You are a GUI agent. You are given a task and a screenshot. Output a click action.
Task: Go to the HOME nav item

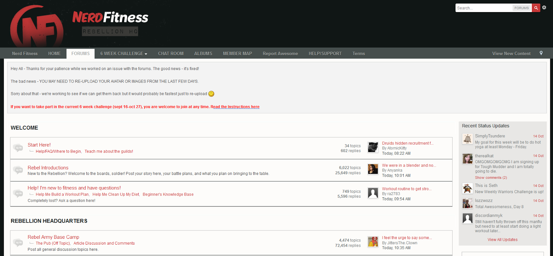pyautogui.click(x=54, y=53)
